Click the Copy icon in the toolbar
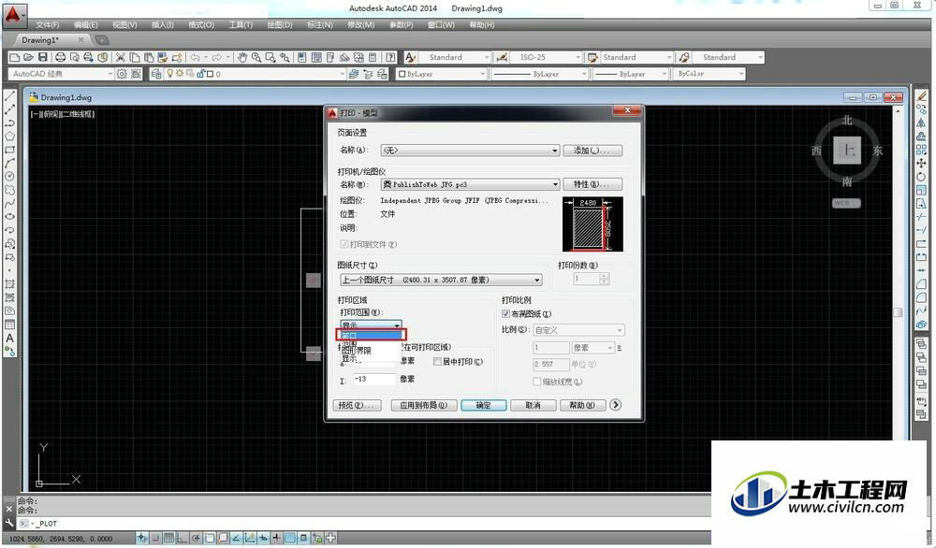Screen dimensions: 936x548 pyautogui.click(x=135, y=57)
